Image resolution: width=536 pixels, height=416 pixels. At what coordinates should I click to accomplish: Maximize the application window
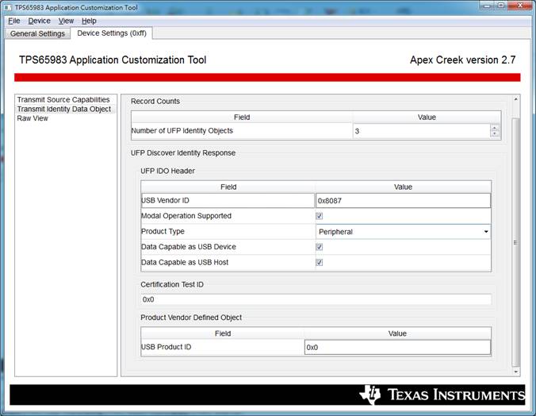pyautogui.click(x=501, y=6)
